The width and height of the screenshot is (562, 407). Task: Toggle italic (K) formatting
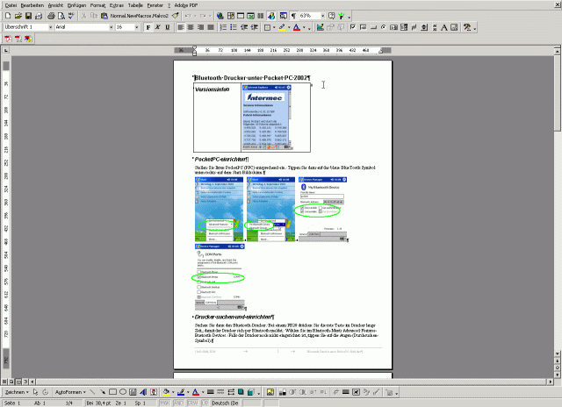[158, 27]
